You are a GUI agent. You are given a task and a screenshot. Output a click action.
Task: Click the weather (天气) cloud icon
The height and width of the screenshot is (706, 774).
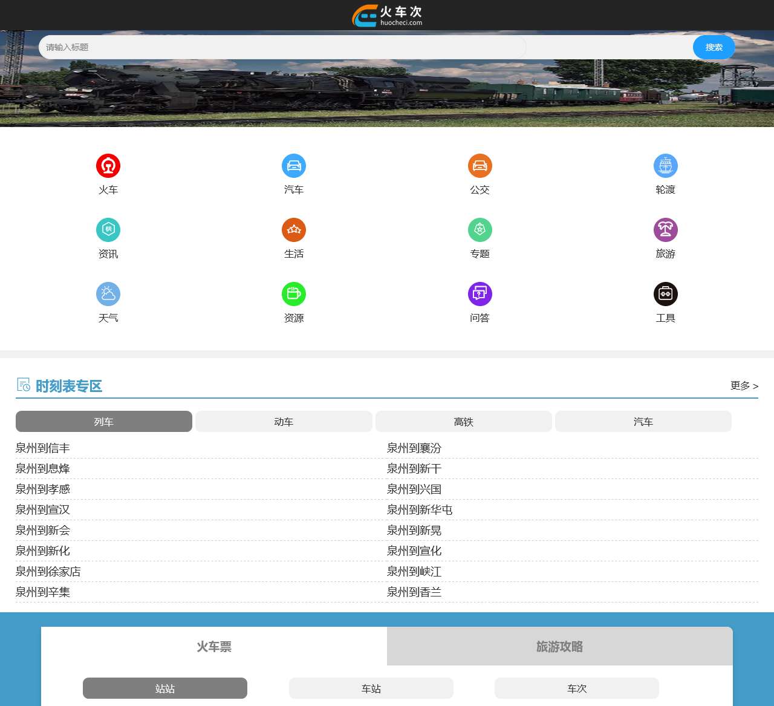click(x=108, y=294)
